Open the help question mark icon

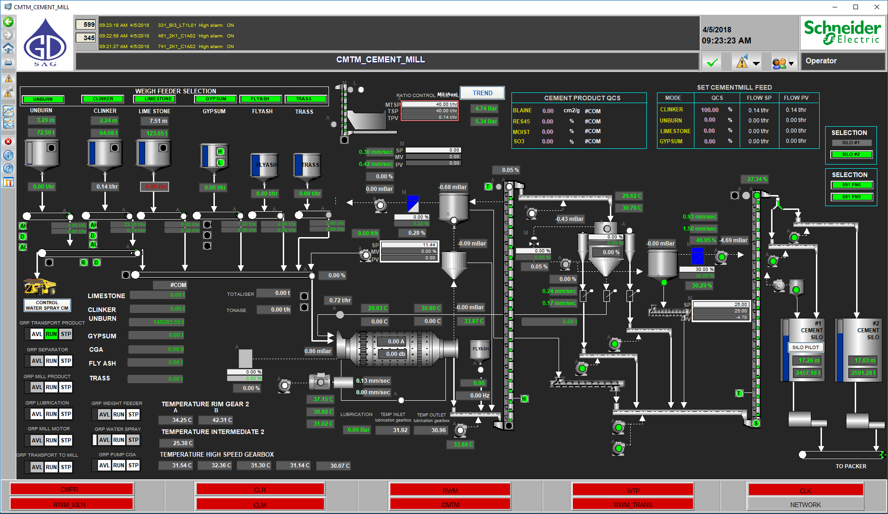[8, 168]
